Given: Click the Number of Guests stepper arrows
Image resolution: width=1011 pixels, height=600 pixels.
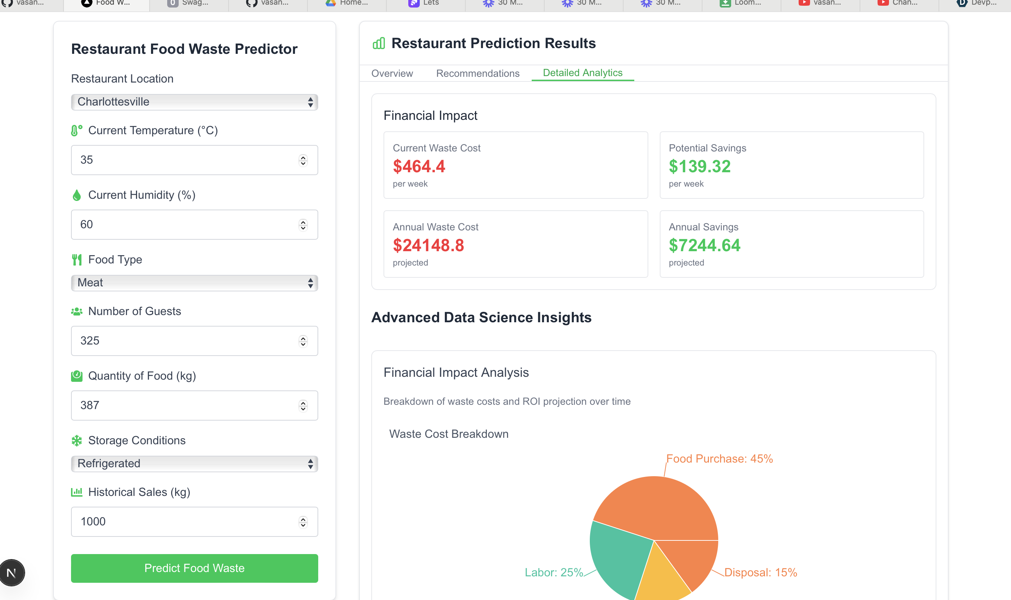Looking at the screenshot, I should [303, 341].
